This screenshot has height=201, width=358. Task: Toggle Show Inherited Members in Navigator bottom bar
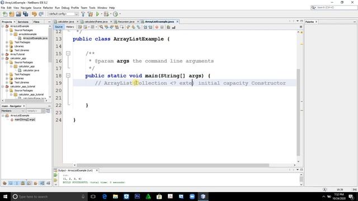[4, 183]
